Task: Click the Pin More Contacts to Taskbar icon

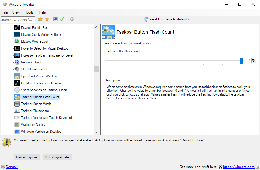Action: coord(17,83)
